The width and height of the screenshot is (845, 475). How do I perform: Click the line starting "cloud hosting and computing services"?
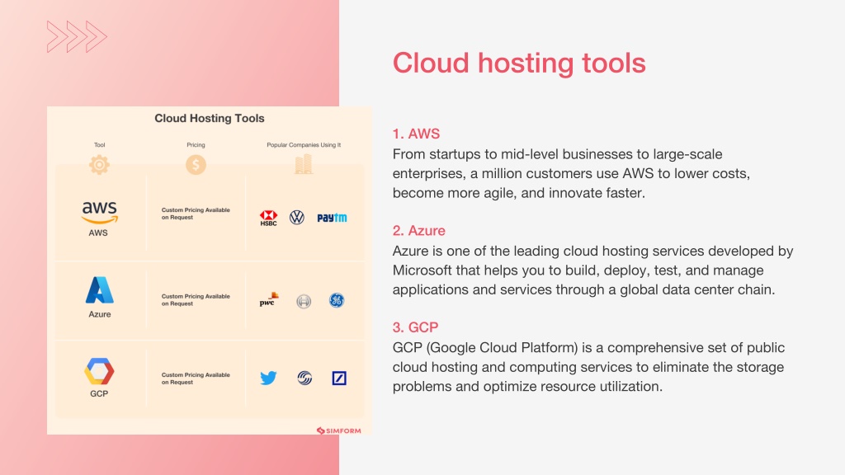coord(588,367)
